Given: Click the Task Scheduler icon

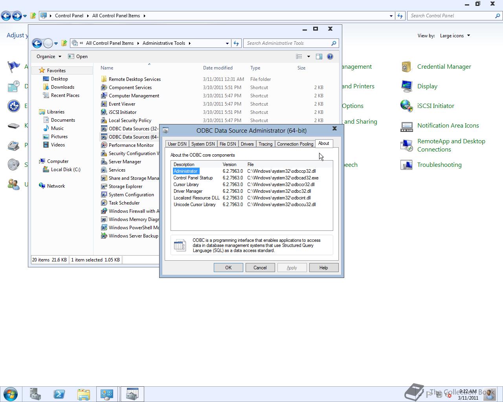Looking at the screenshot, I should click(x=104, y=203).
